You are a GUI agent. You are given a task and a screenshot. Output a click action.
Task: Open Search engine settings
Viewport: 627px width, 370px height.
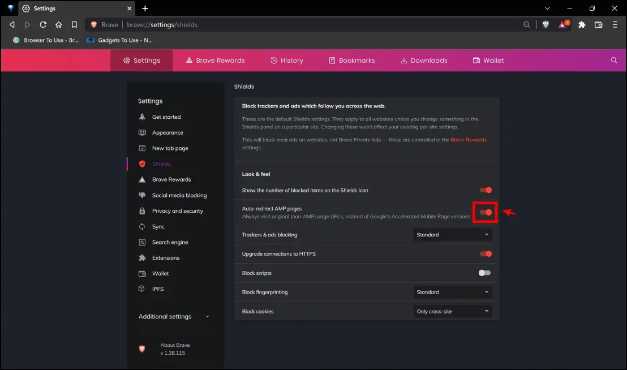click(170, 242)
